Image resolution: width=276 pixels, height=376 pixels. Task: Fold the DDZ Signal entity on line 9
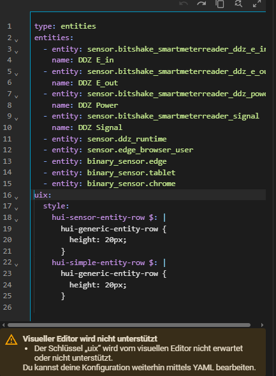[16, 119]
